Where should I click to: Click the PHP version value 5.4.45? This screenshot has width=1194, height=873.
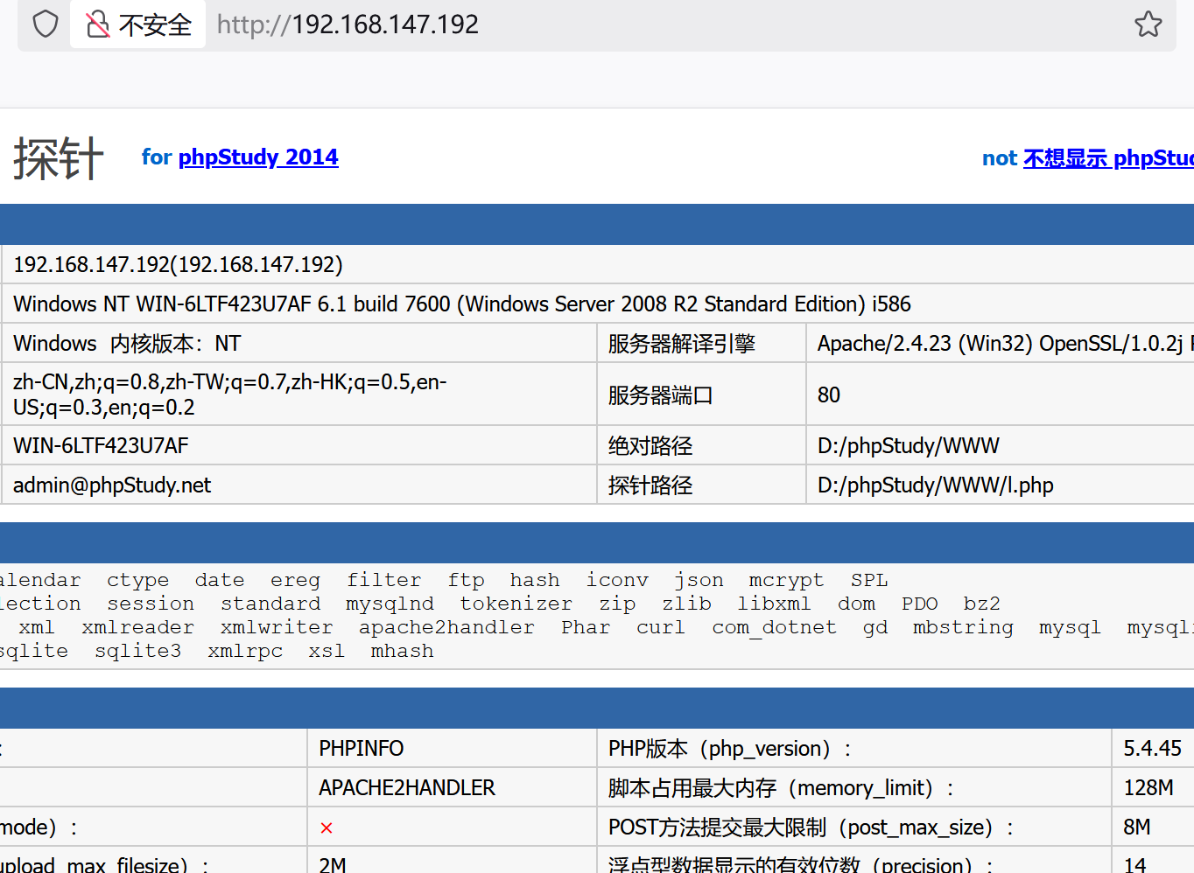tap(1153, 749)
